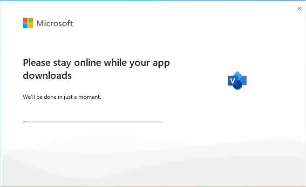Screen dimensions: 306x187
Task: Click the words "your app" in the heading
Action: coord(150,63)
